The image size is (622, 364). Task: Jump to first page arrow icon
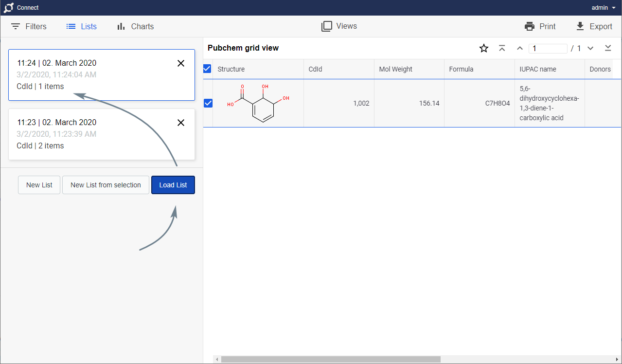[x=502, y=48]
